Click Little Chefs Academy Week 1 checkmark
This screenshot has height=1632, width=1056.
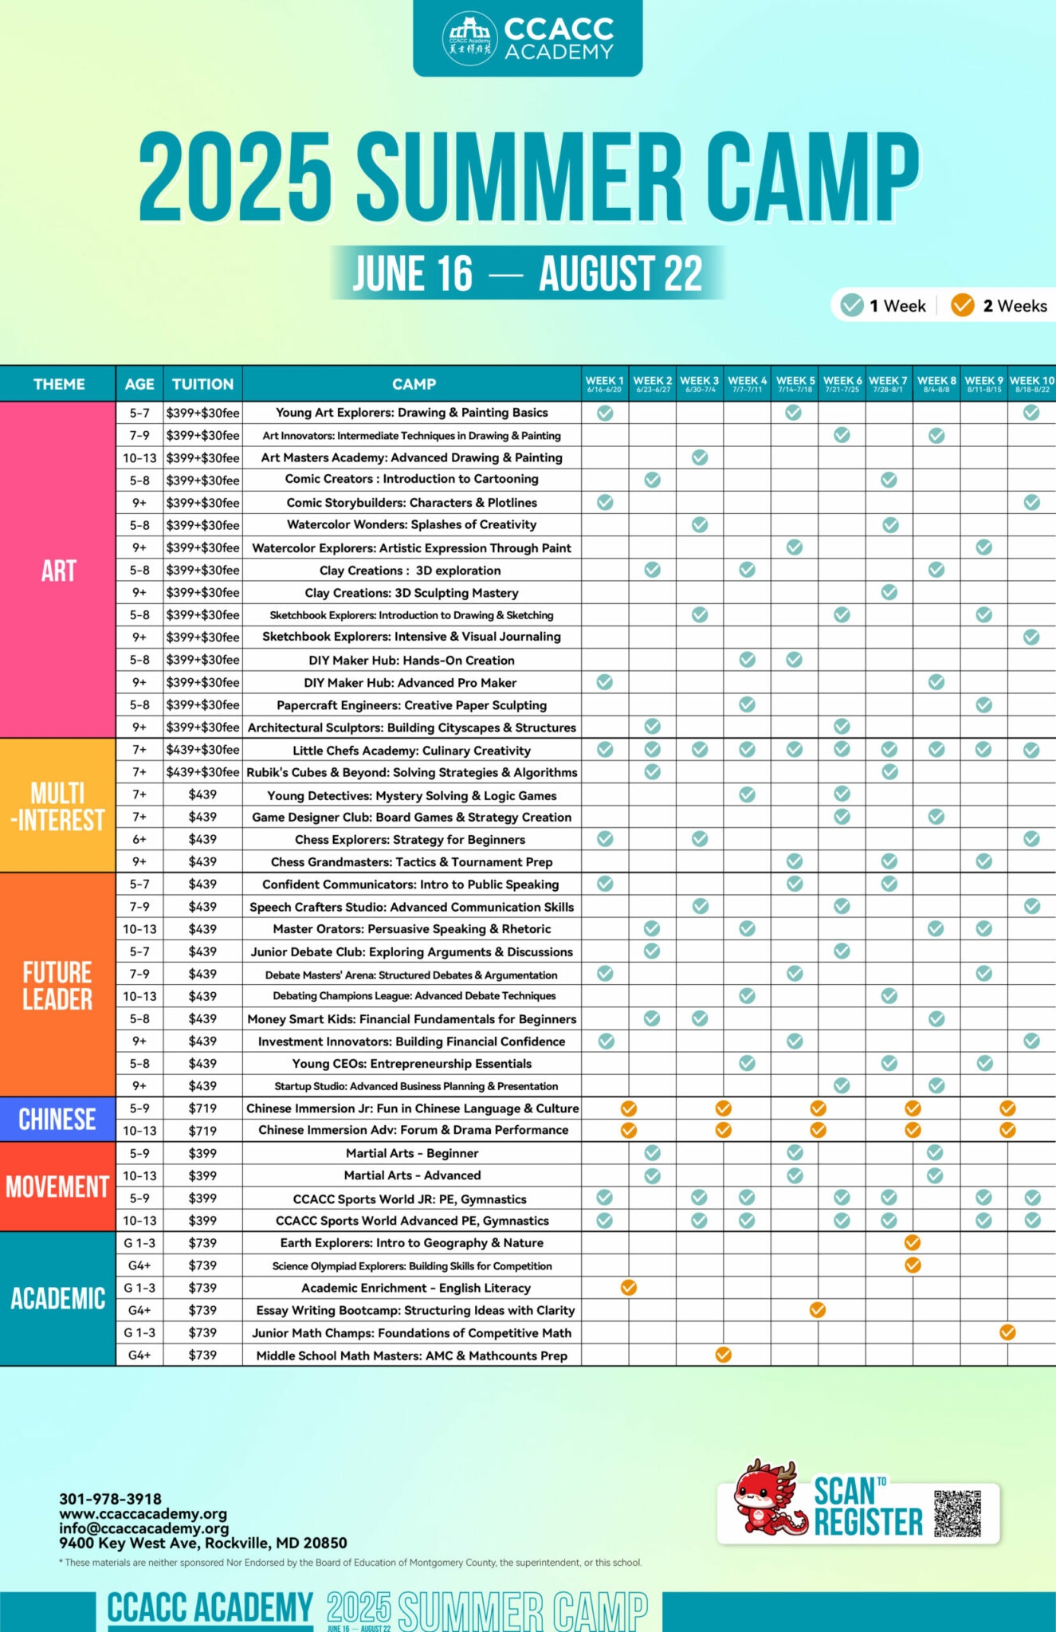(x=605, y=749)
